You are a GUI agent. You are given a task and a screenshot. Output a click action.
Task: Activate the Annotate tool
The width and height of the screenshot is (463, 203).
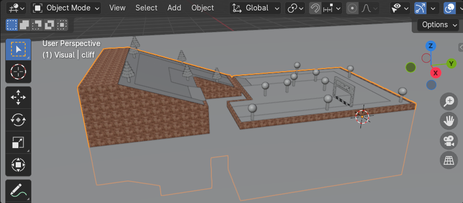point(18,190)
